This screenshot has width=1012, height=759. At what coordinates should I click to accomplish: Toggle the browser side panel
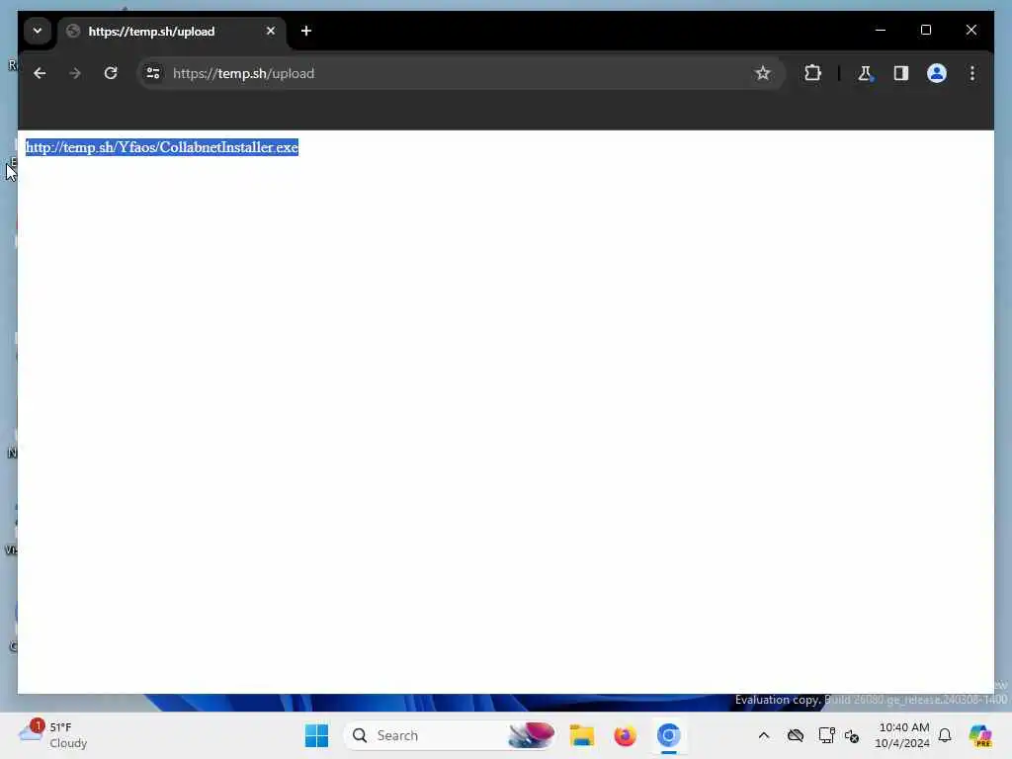[x=901, y=73]
